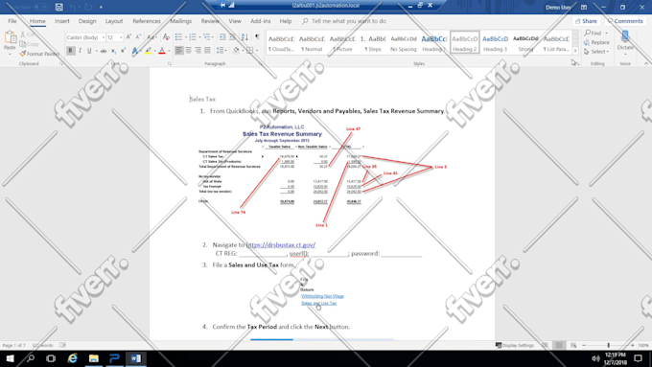Click the Withholding Non-Wage link

coord(322,296)
